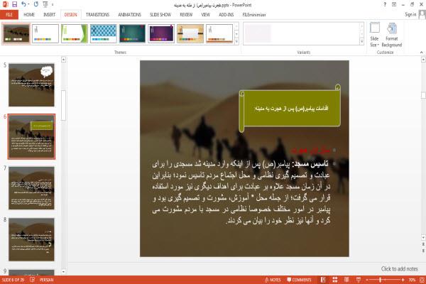The width and height of the screenshot is (426, 284).
Task: Switch to Slide Sorter view icon
Action: coord(334,280)
